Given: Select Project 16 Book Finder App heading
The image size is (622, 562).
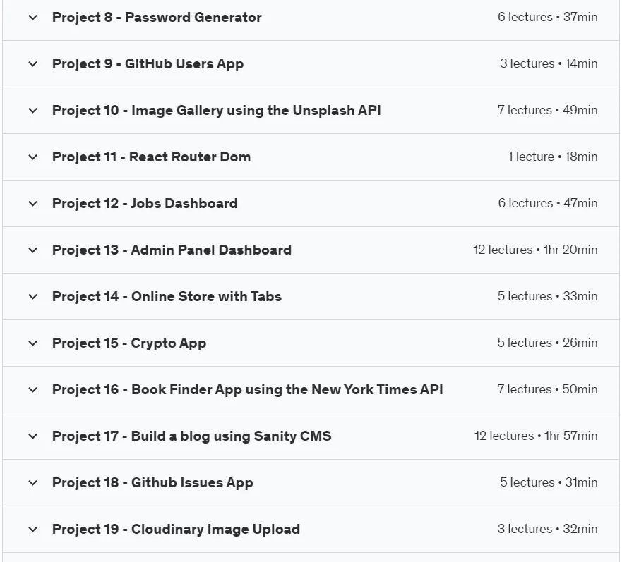Looking at the screenshot, I should click(x=248, y=390).
